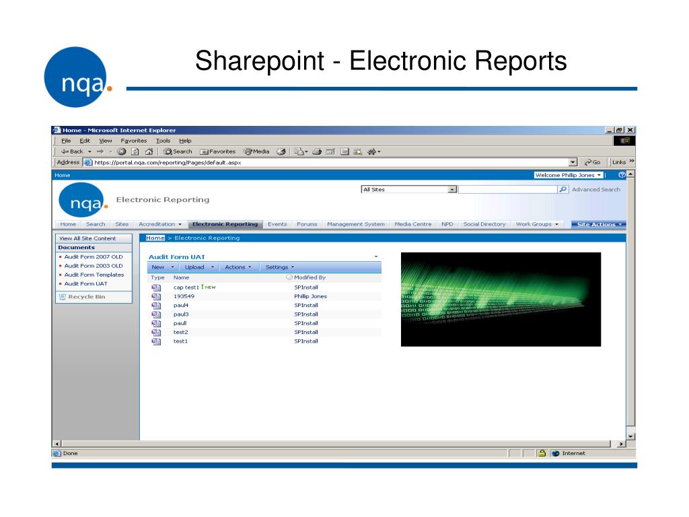Open the Help menu
Image resolution: width=689 pixels, height=517 pixels.
tap(185, 141)
